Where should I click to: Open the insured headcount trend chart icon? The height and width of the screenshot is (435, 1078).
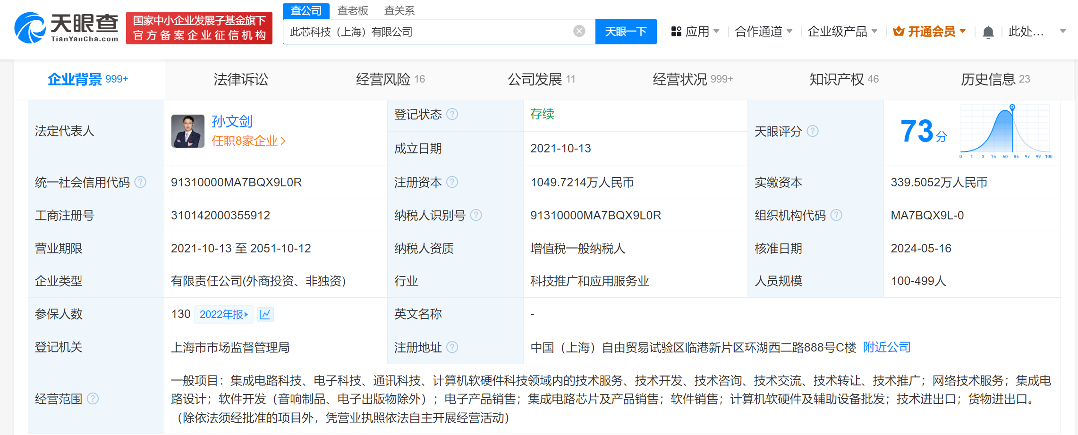coord(265,314)
